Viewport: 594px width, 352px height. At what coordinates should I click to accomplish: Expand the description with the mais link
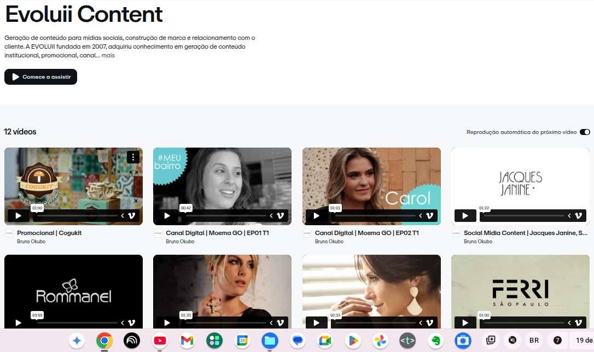tap(108, 55)
